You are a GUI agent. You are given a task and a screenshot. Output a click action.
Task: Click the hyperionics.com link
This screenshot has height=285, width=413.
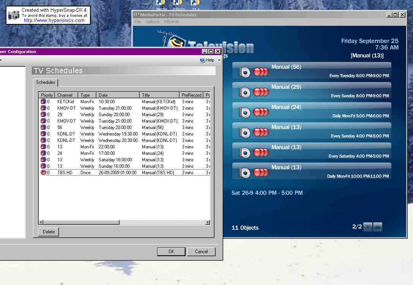(x=54, y=20)
